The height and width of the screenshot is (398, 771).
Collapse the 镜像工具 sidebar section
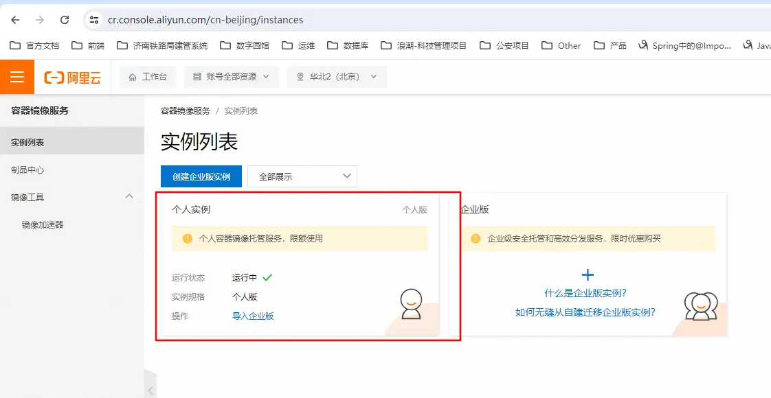[x=129, y=197]
